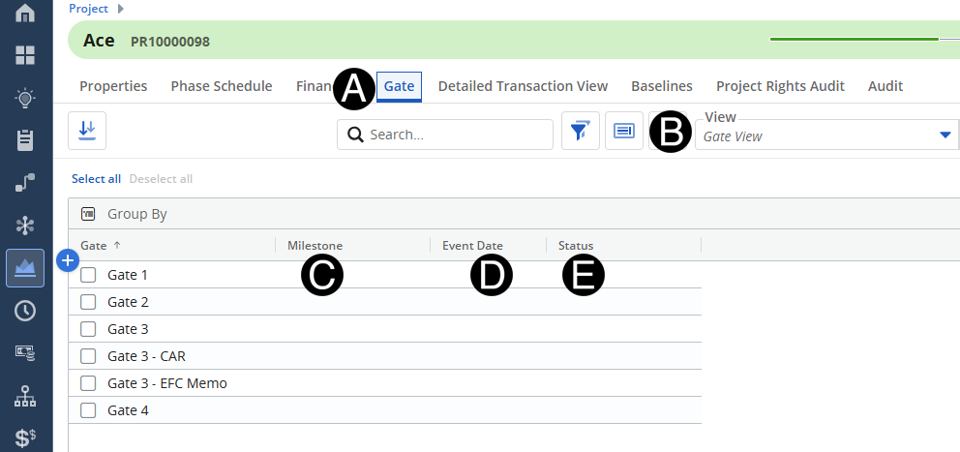Check the Gate 1 checkbox
This screenshot has width=960, height=452.
click(88, 275)
